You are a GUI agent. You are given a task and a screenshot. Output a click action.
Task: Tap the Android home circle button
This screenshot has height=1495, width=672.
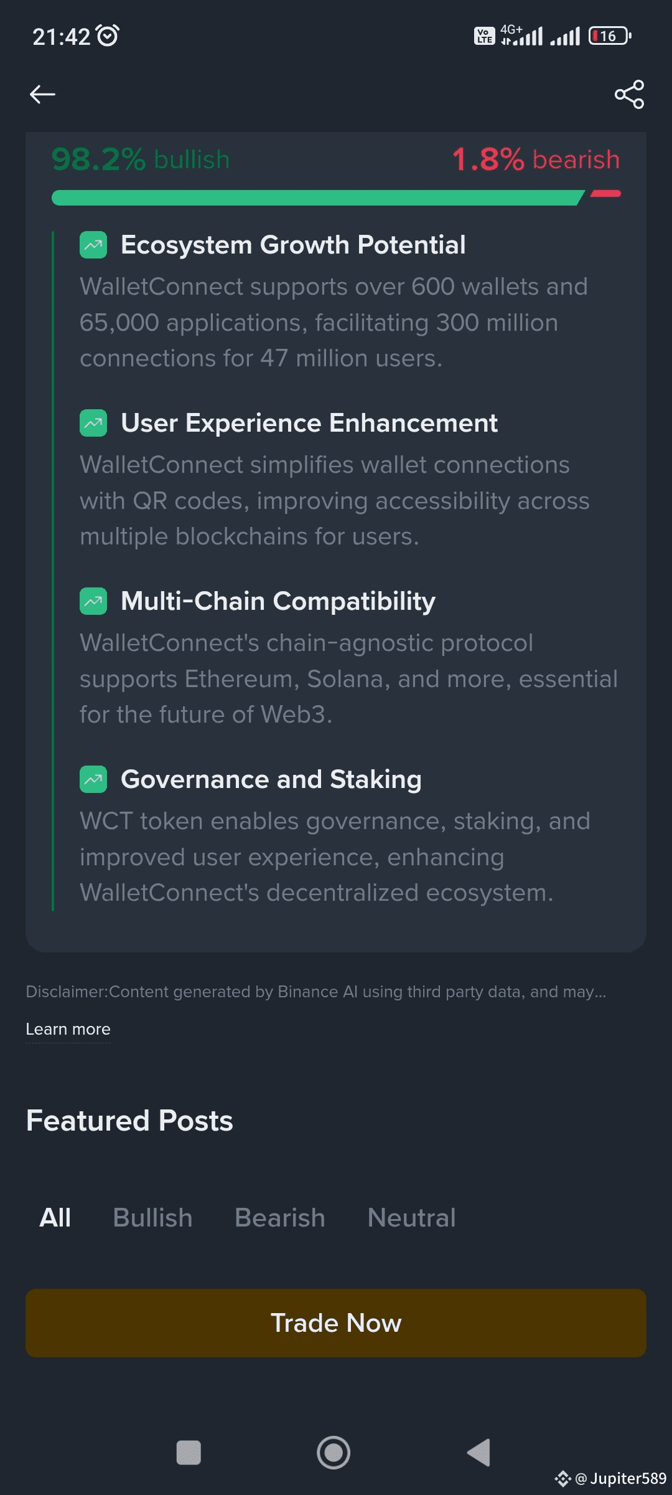[x=334, y=1453]
